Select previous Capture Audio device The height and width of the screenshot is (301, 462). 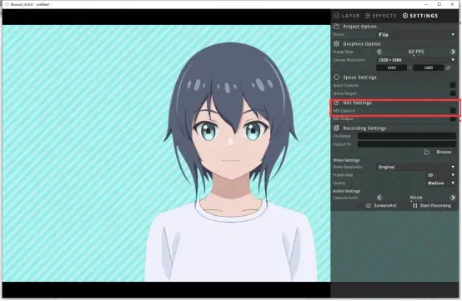point(379,198)
